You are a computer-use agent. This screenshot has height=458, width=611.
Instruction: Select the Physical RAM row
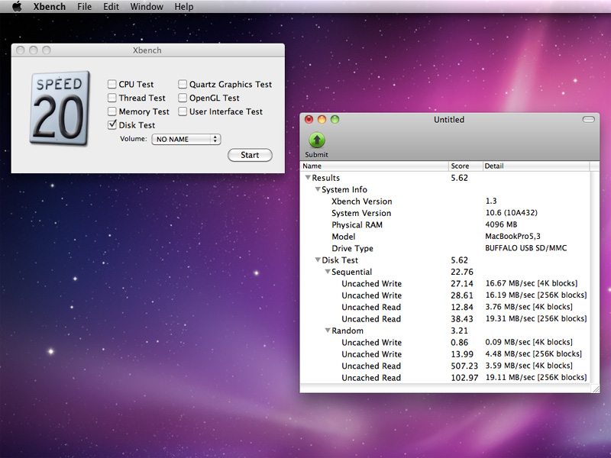point(445,224)
